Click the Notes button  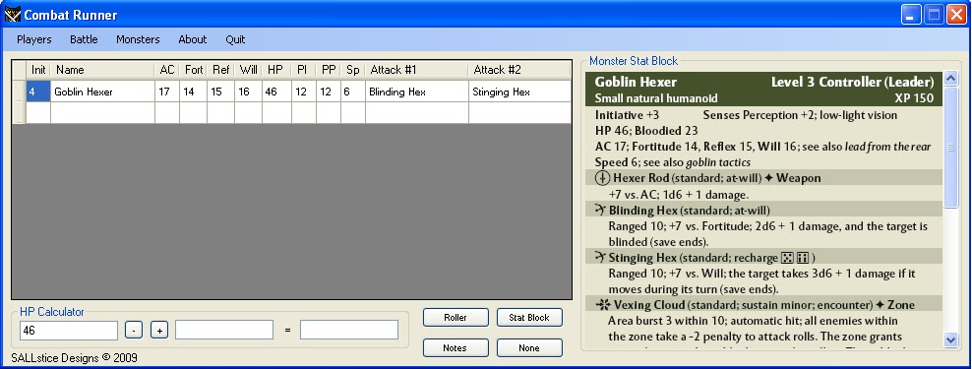coord(456,348)
